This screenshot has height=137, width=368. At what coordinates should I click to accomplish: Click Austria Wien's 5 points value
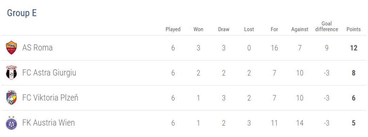point(354,123)
